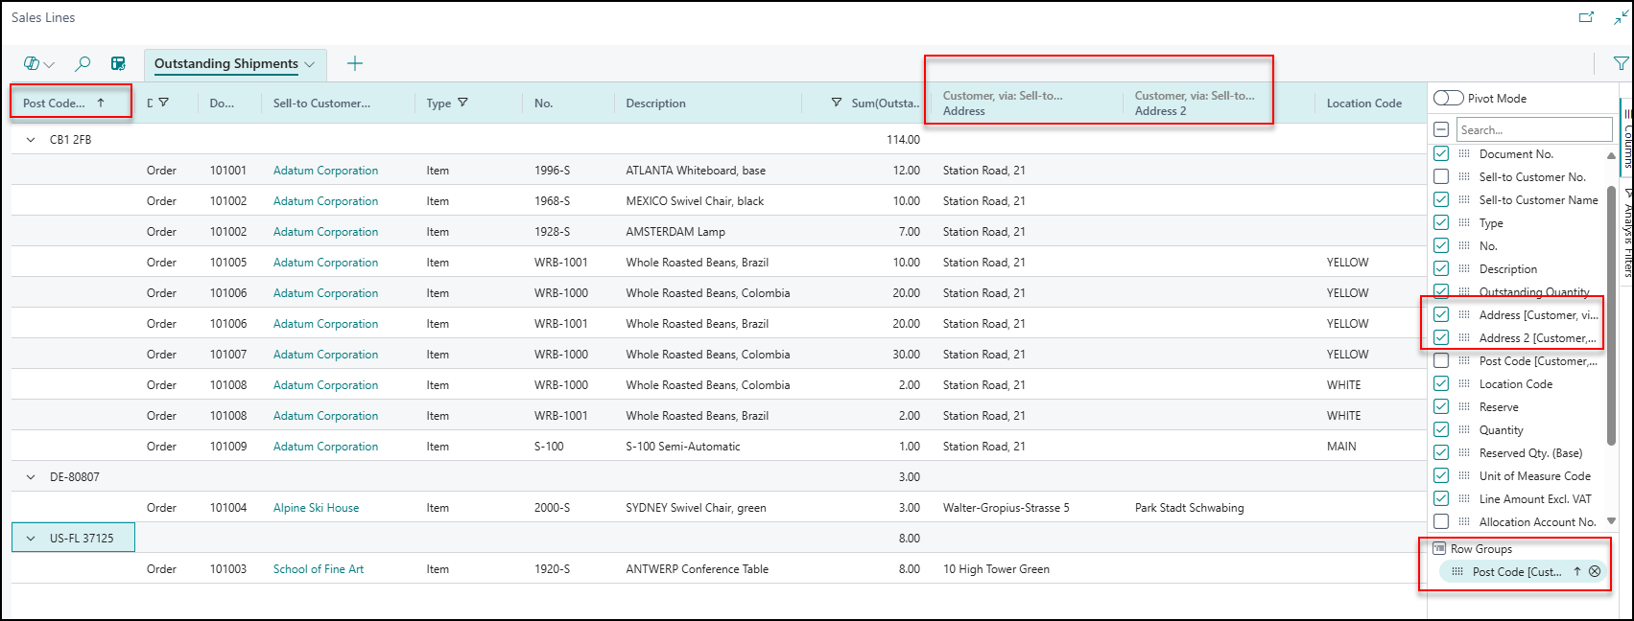The height and width of the screenshot is (621, 1634).
Task: Collapse the US-FL 37125 group
Action: click(x=31, y=538)
